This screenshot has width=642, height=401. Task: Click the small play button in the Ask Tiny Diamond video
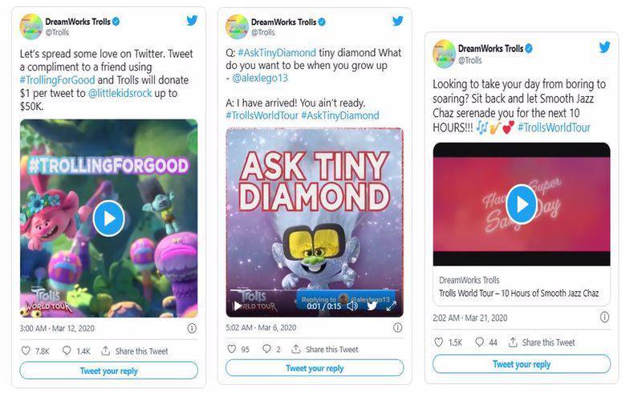[237, 306]
